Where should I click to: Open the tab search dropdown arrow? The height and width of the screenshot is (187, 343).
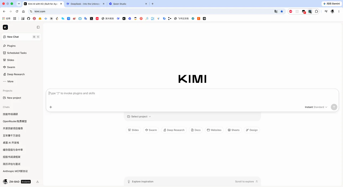(x=19, y=4)
